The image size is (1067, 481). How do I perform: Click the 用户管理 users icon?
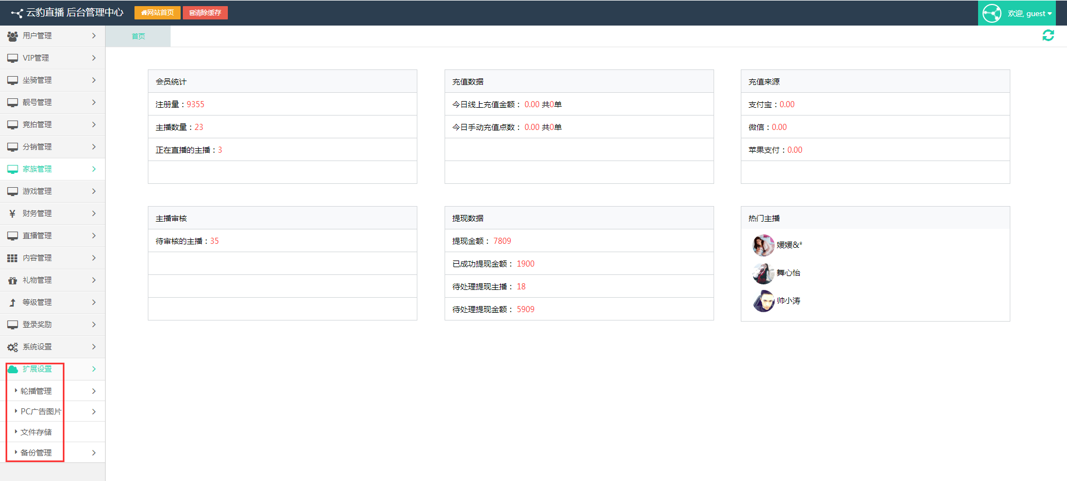point(12,36)
